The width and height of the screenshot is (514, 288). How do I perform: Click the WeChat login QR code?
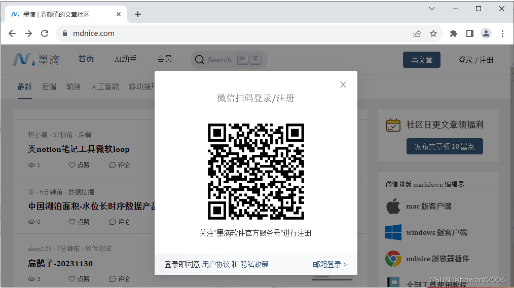(x=255, y=172)
